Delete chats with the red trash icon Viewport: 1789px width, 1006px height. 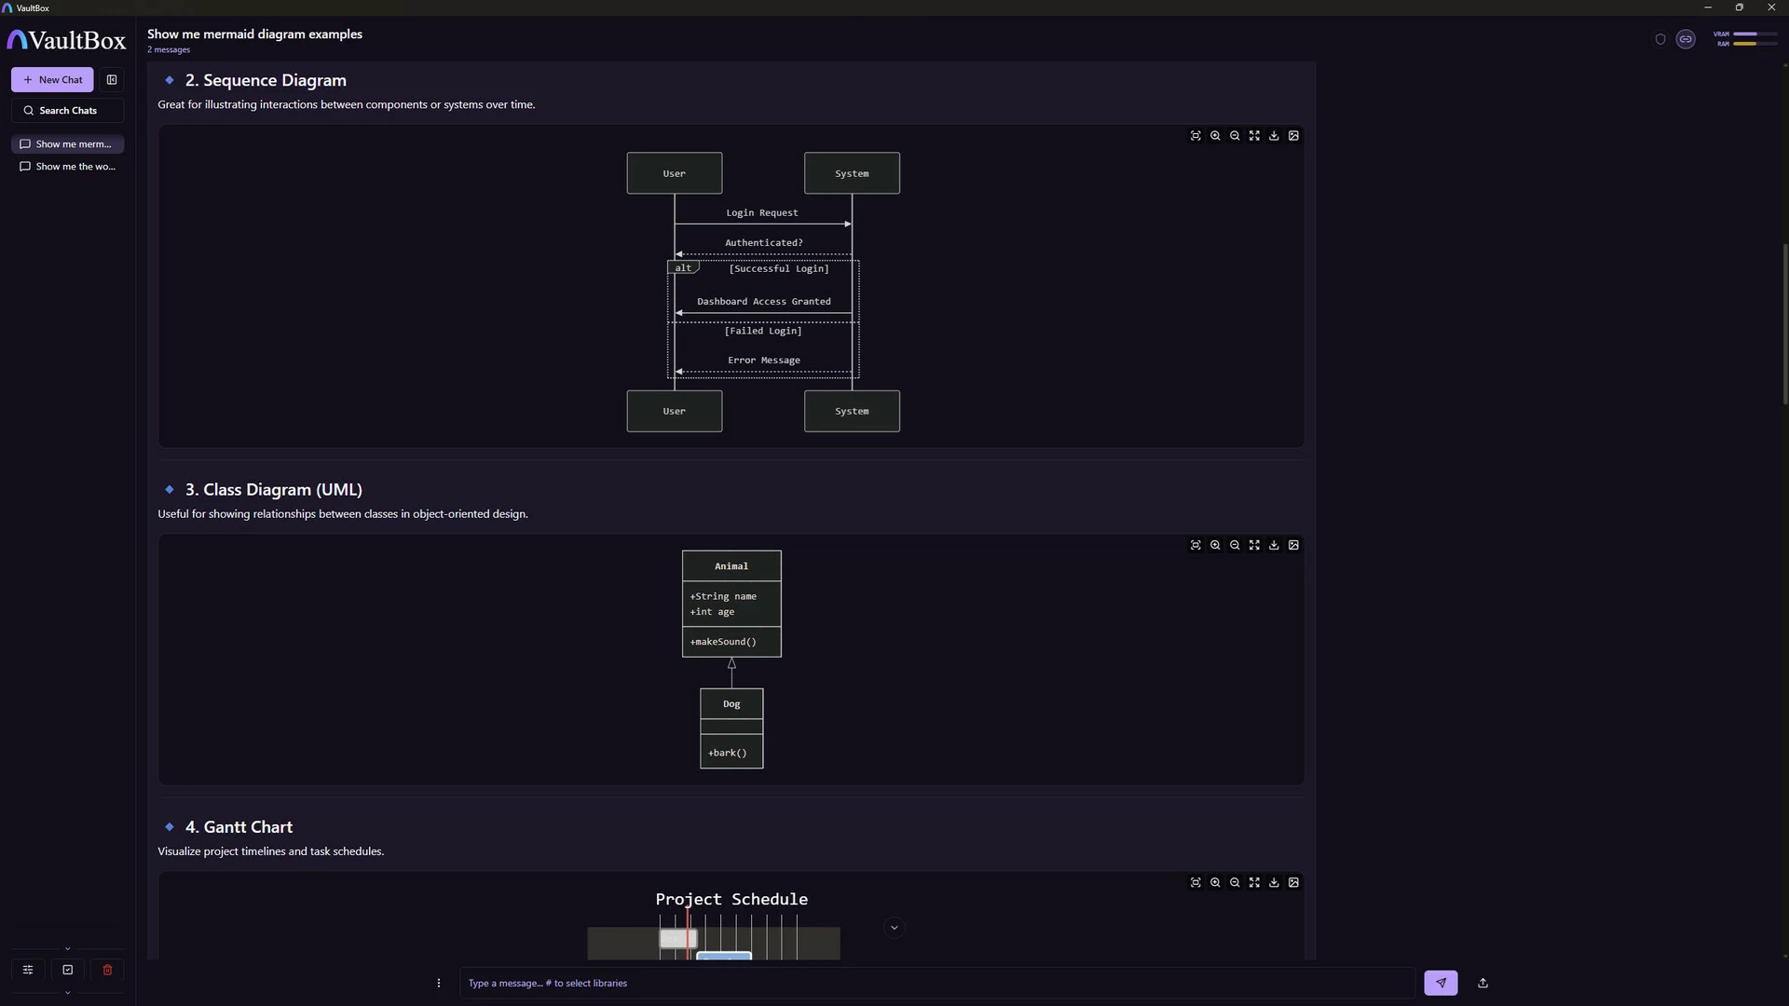point(107,970)
